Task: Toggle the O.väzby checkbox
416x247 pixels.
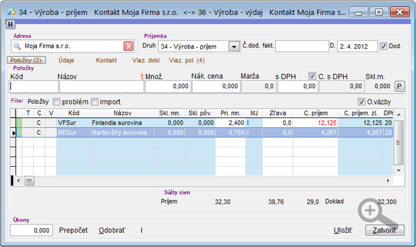Action: coord(361,102)
